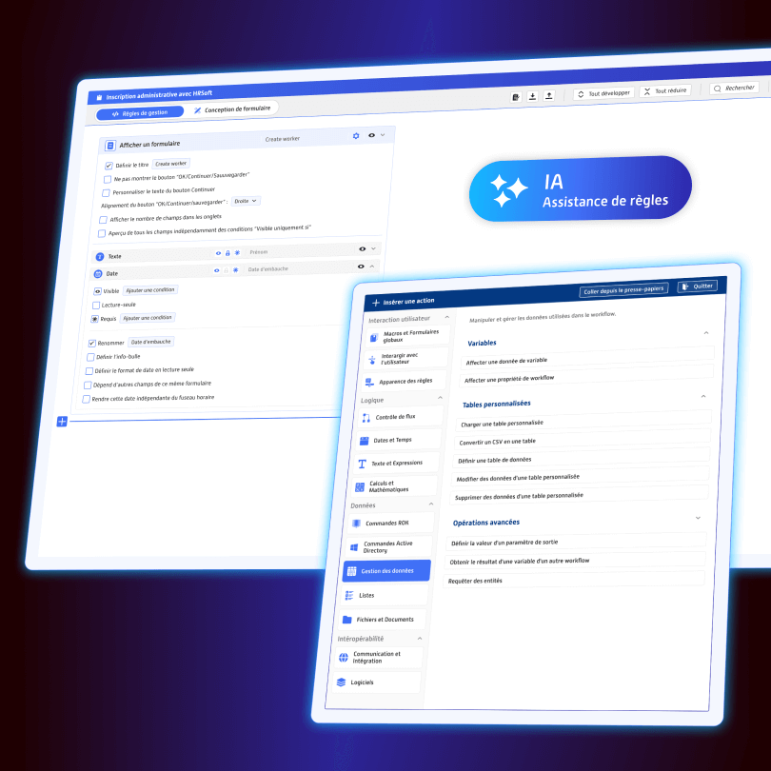Uncheck the Définir le titre checkbox
The image size is (771, 771).
(x=109, y=165)
